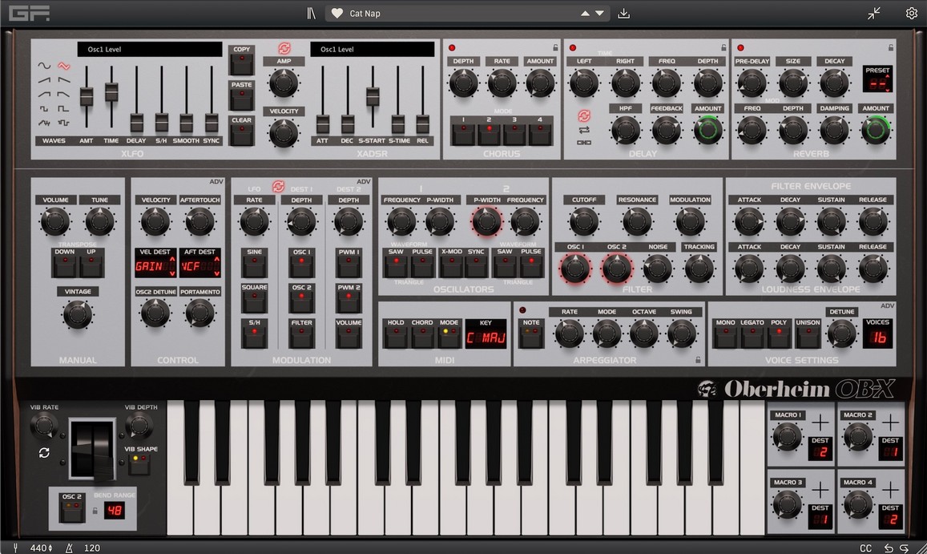This screenshot has height=554, width=927.
Task: Click the filter CUTOFF knob
Action: [583, 223]
